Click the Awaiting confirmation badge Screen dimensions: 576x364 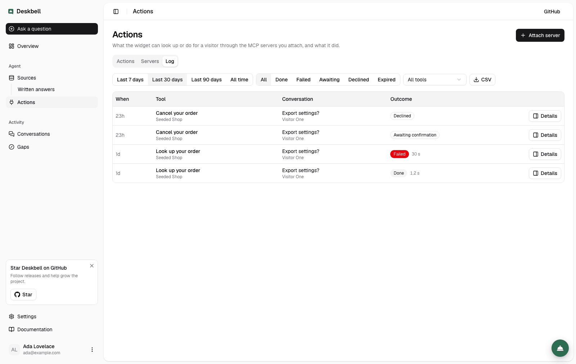click(415, 135)
